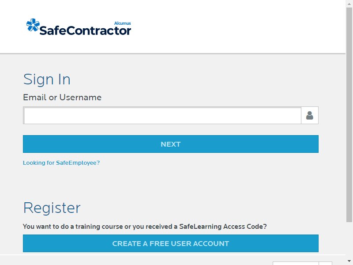Click the small box beside the bottom-right dropdown
The width and height of the screenshot is (353, 265).
[326, 263]
